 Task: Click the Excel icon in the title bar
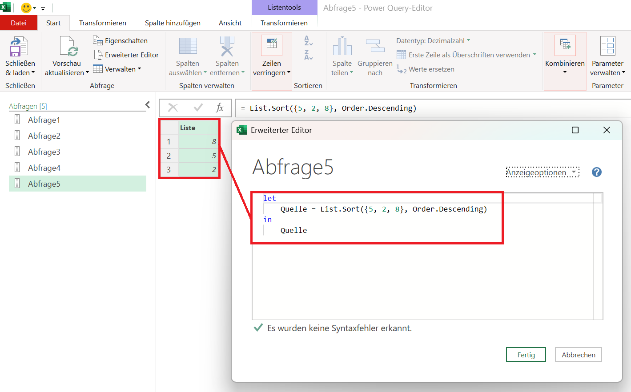[x=5, y=7]
